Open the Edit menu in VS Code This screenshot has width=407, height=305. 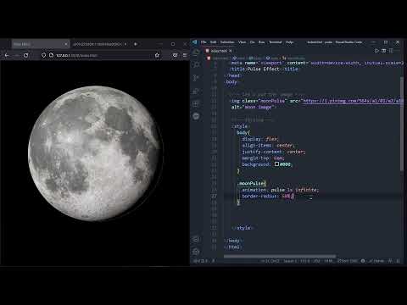(213, 42)
